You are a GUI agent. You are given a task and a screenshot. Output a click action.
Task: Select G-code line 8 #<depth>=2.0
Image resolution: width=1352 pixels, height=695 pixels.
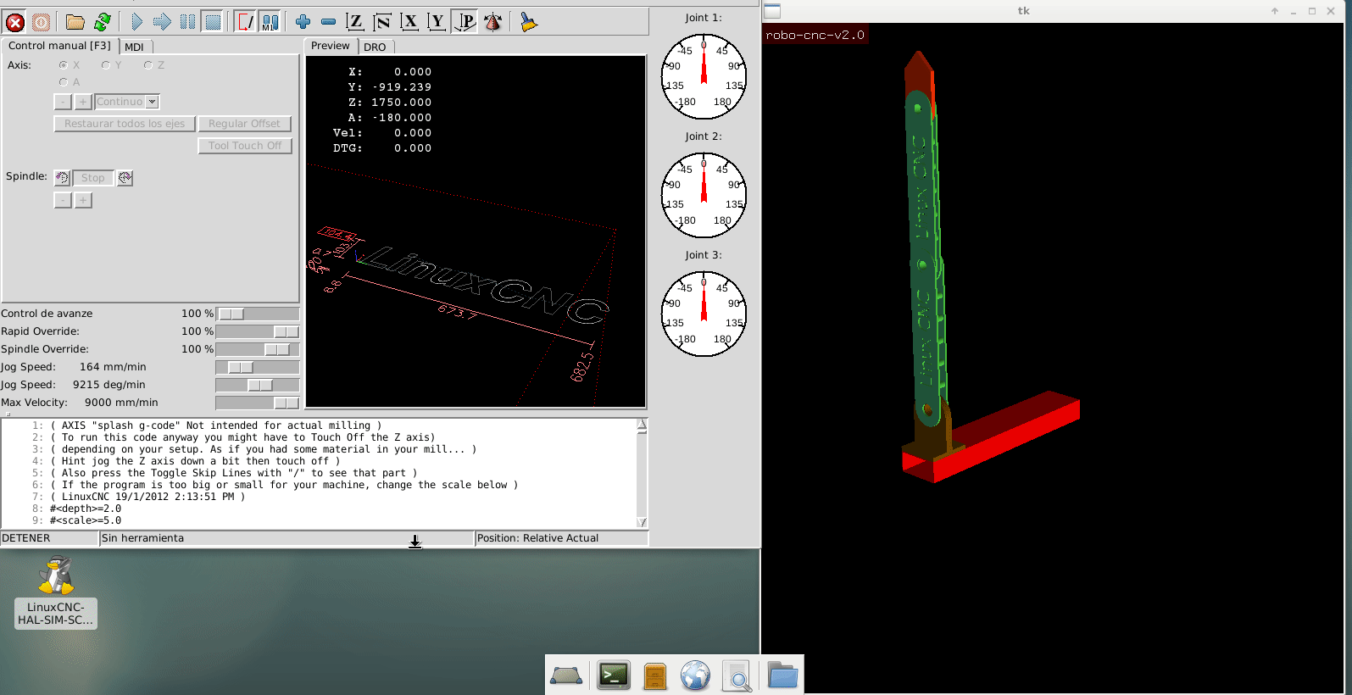coord(85,509)
